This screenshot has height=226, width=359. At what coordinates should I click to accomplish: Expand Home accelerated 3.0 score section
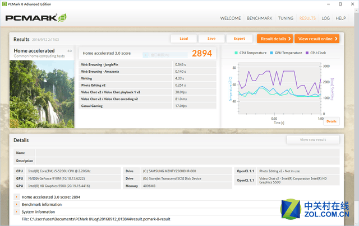(x=16, y=197)
